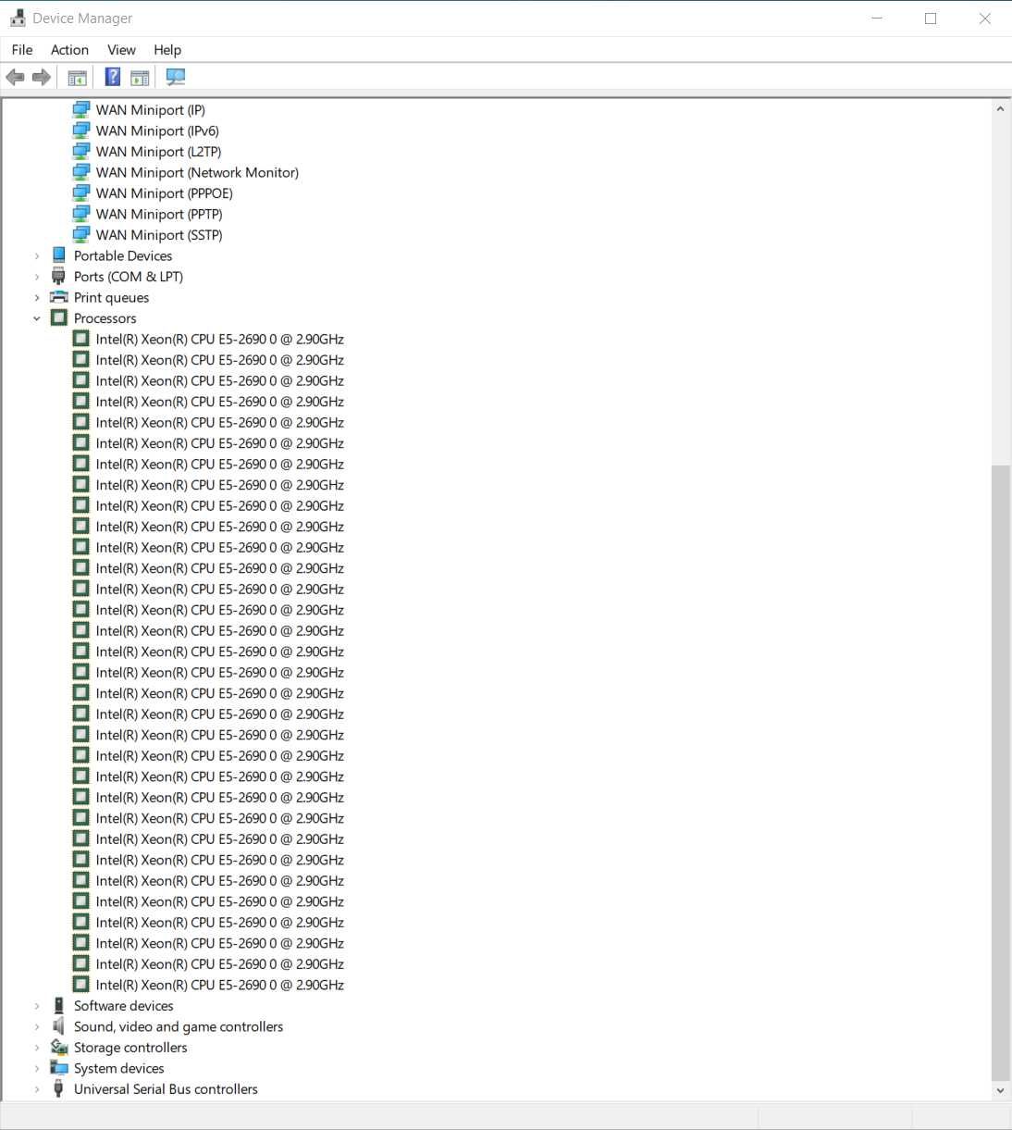Click the Portable Devices category icon
This screenshot has height=1130, width=1012.
[x=59, y=255]
